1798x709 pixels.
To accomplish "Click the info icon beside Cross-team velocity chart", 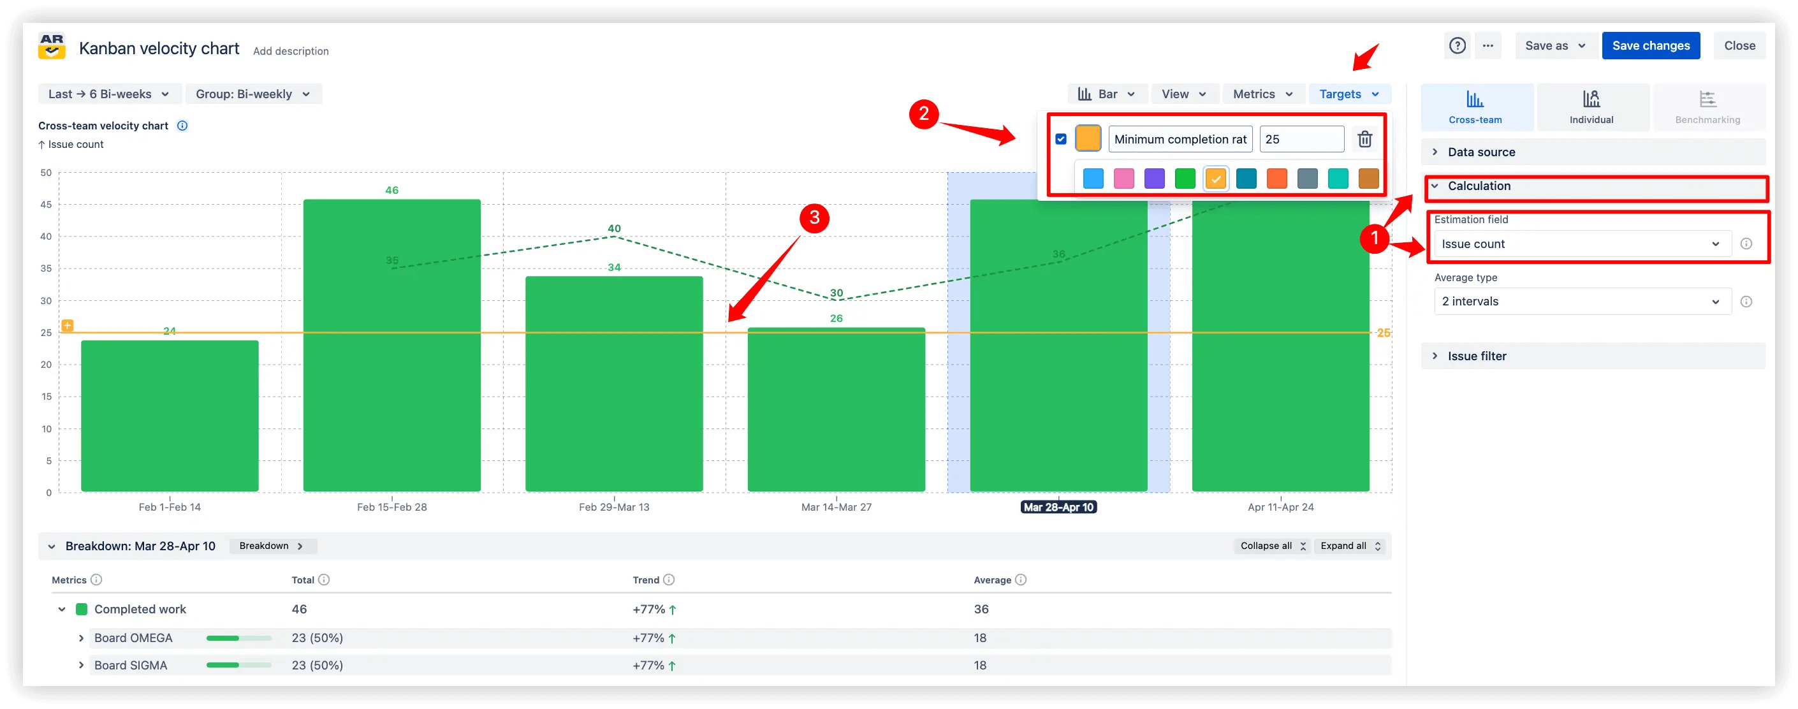I will pyautogui.click(x=182, y=126).
